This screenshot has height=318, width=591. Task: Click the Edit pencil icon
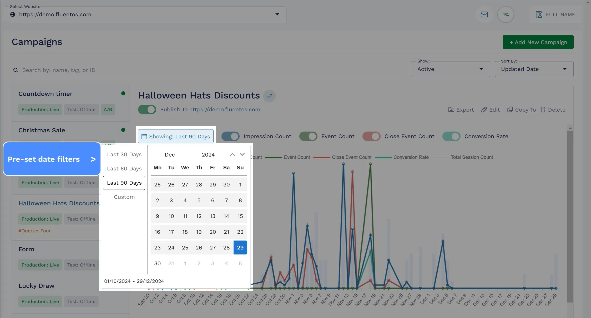coord(484,110)
